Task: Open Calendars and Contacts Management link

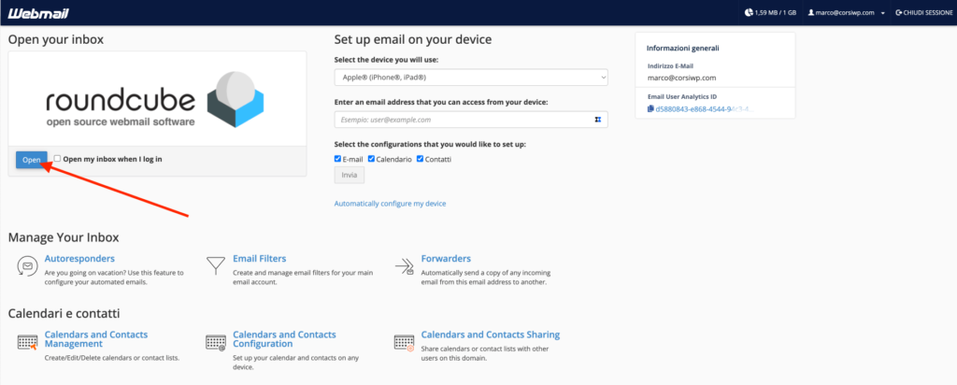Action: click(96, 339)
